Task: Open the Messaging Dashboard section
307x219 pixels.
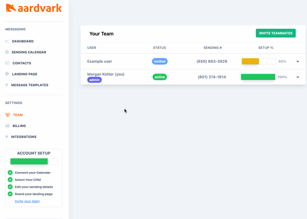Action: pyautogui.click(x=22, y=41)
